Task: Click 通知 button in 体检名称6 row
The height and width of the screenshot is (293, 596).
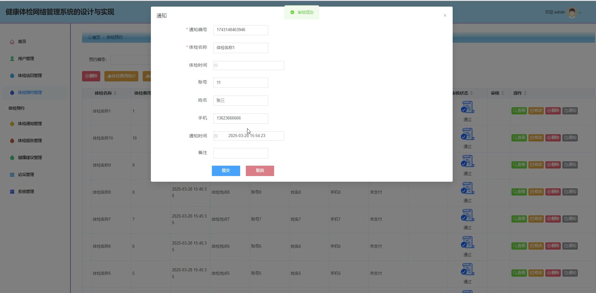Action: [x=570, y=246]
